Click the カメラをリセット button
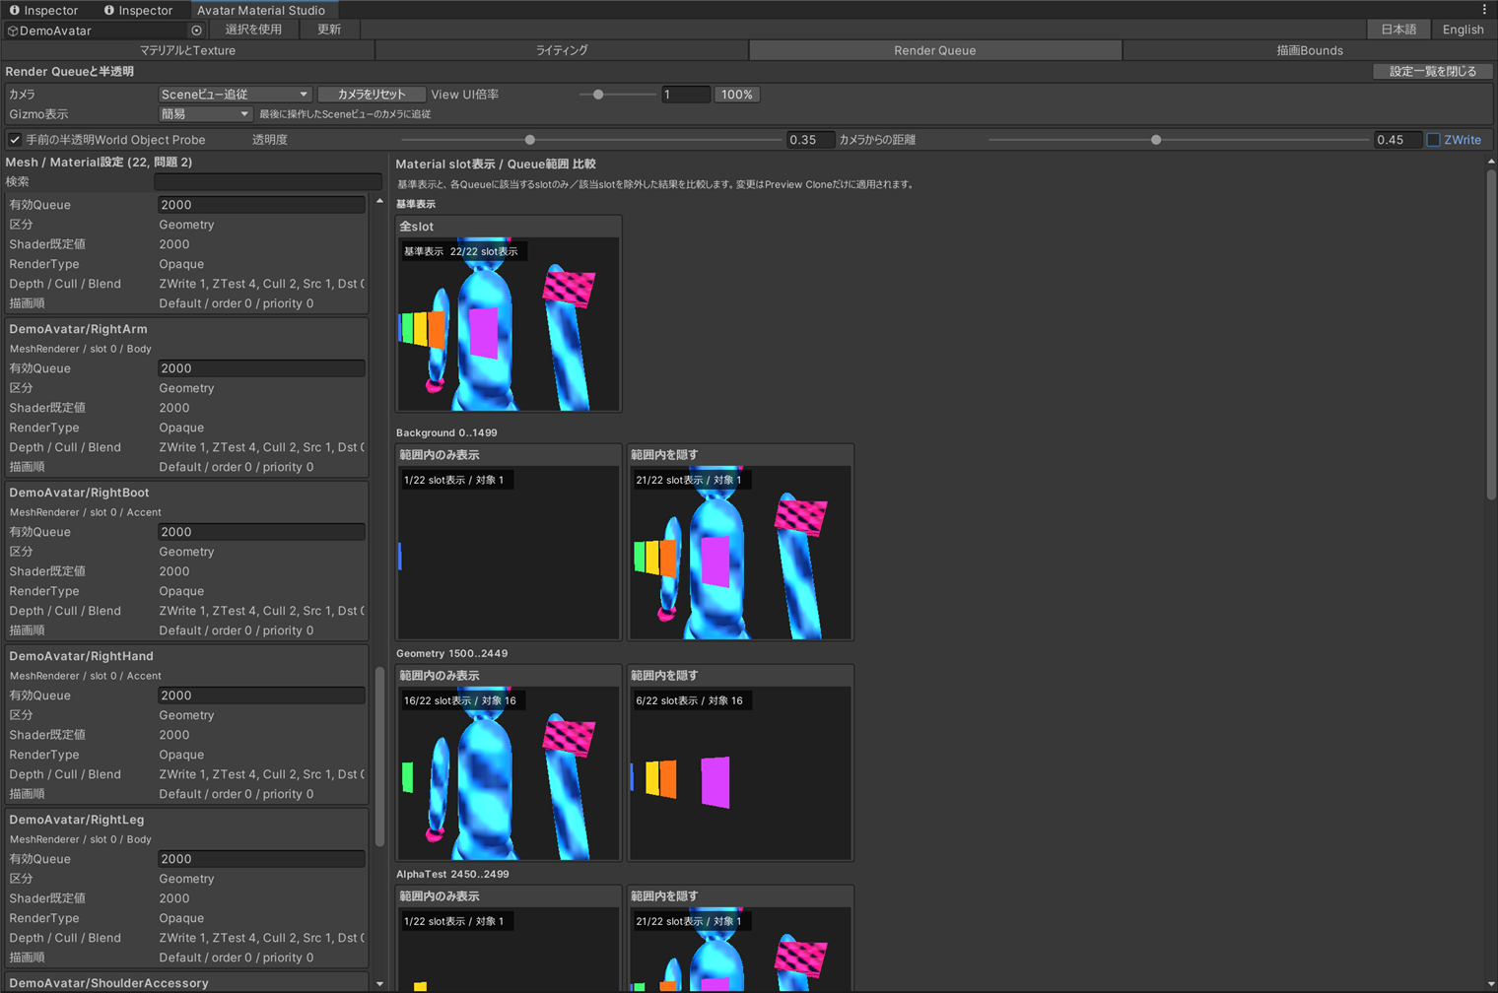 [x=372, y=95]
